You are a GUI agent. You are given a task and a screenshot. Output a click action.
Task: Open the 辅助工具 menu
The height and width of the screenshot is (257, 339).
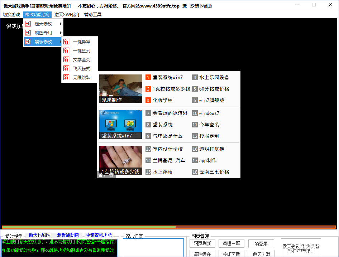point(93,15)
